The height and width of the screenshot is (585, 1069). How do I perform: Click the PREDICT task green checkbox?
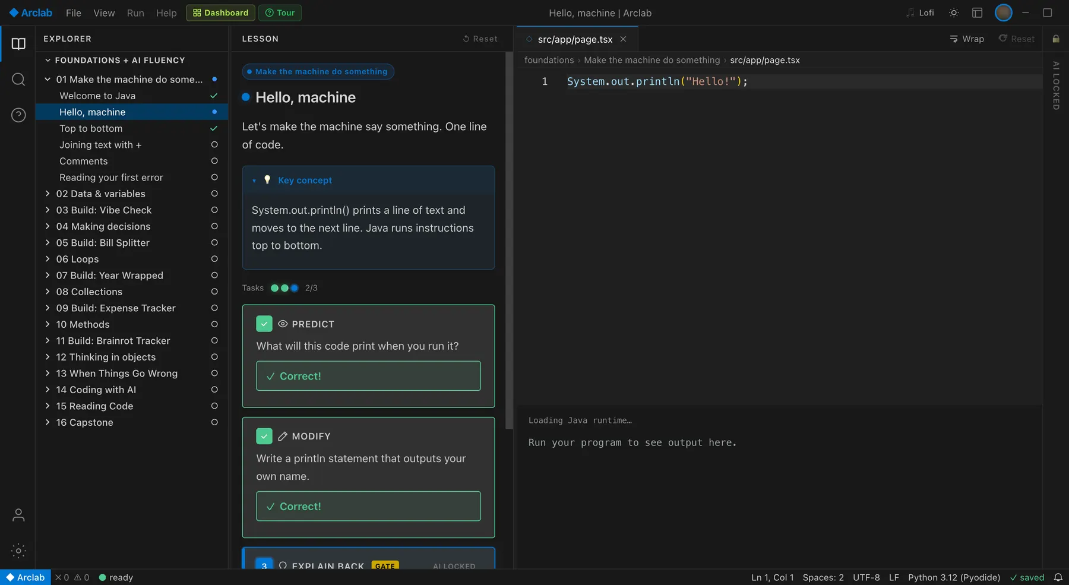pyautogui.click(x=264, y=324)
